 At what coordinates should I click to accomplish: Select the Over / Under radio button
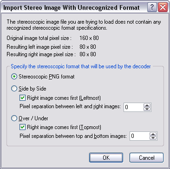click(14, 118)
